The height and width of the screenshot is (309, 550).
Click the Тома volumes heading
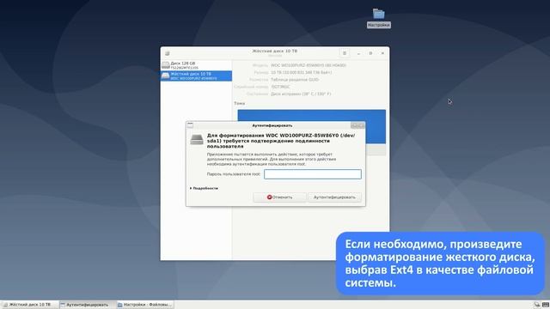[240, 103]
